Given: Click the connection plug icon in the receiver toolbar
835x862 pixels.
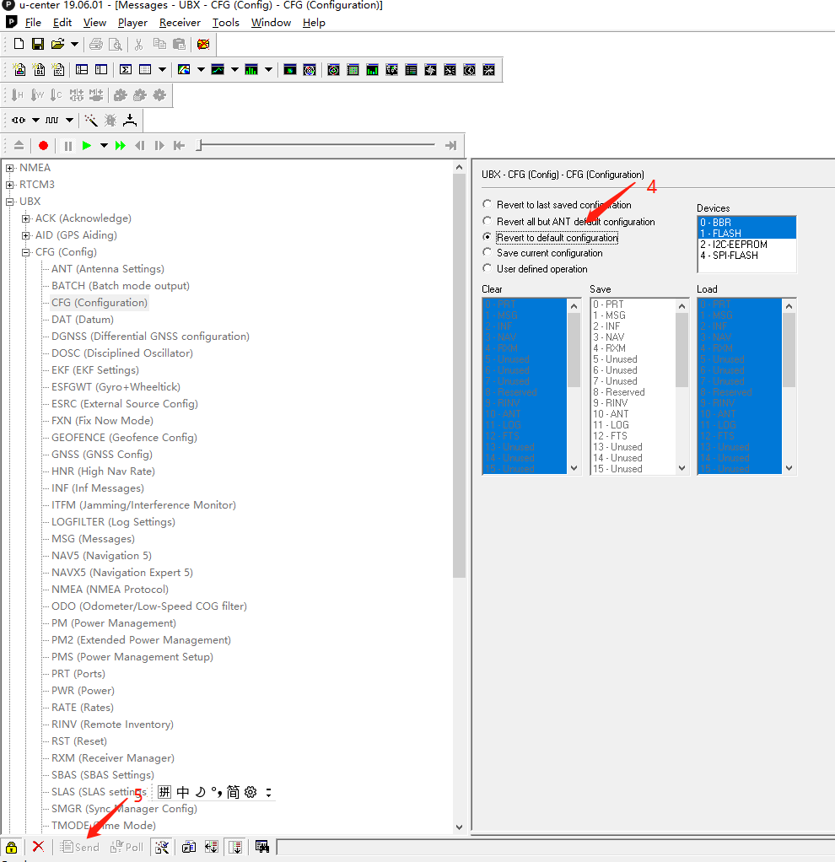Looking at the screenshot, I should point(19,120).
